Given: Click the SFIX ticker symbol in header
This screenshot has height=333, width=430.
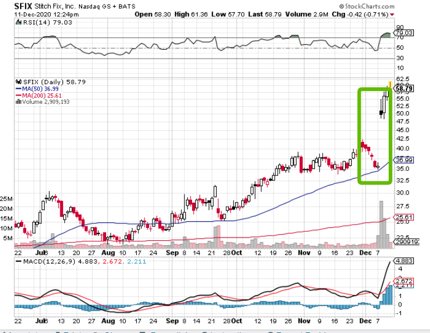Looking at the screenshot, I should (23, 6).
